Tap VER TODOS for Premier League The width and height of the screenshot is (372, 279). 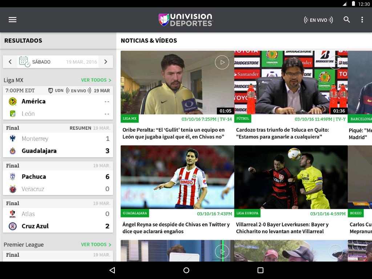(96, 244)
